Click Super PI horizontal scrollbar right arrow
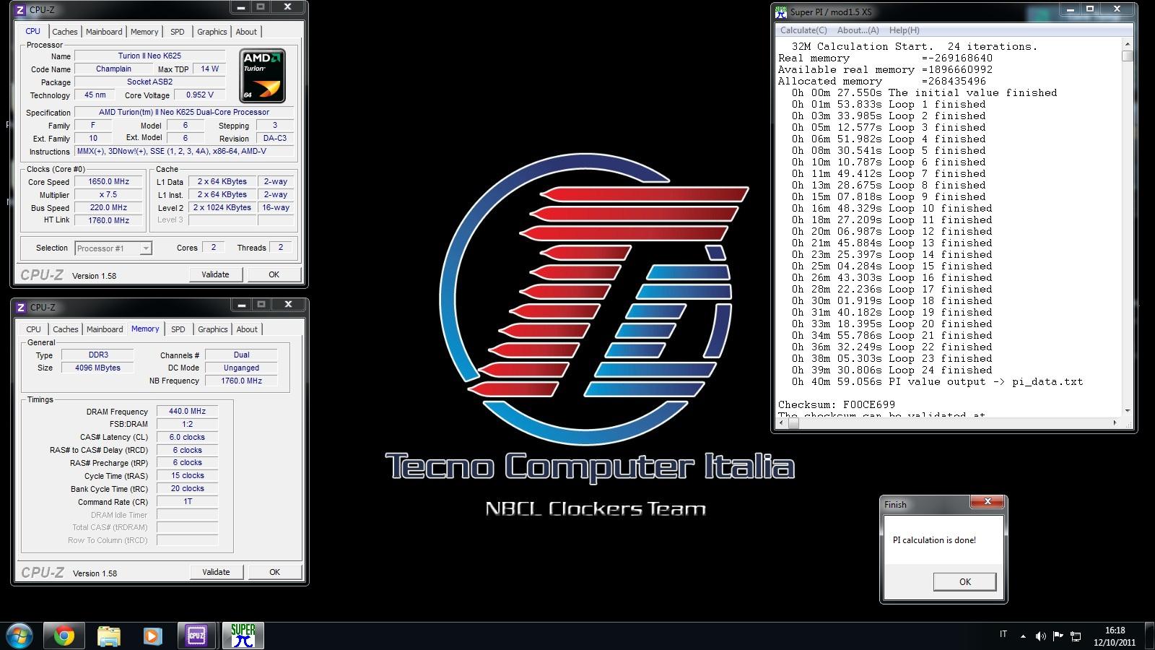 pyautogui.click(x=1115, y=423)
